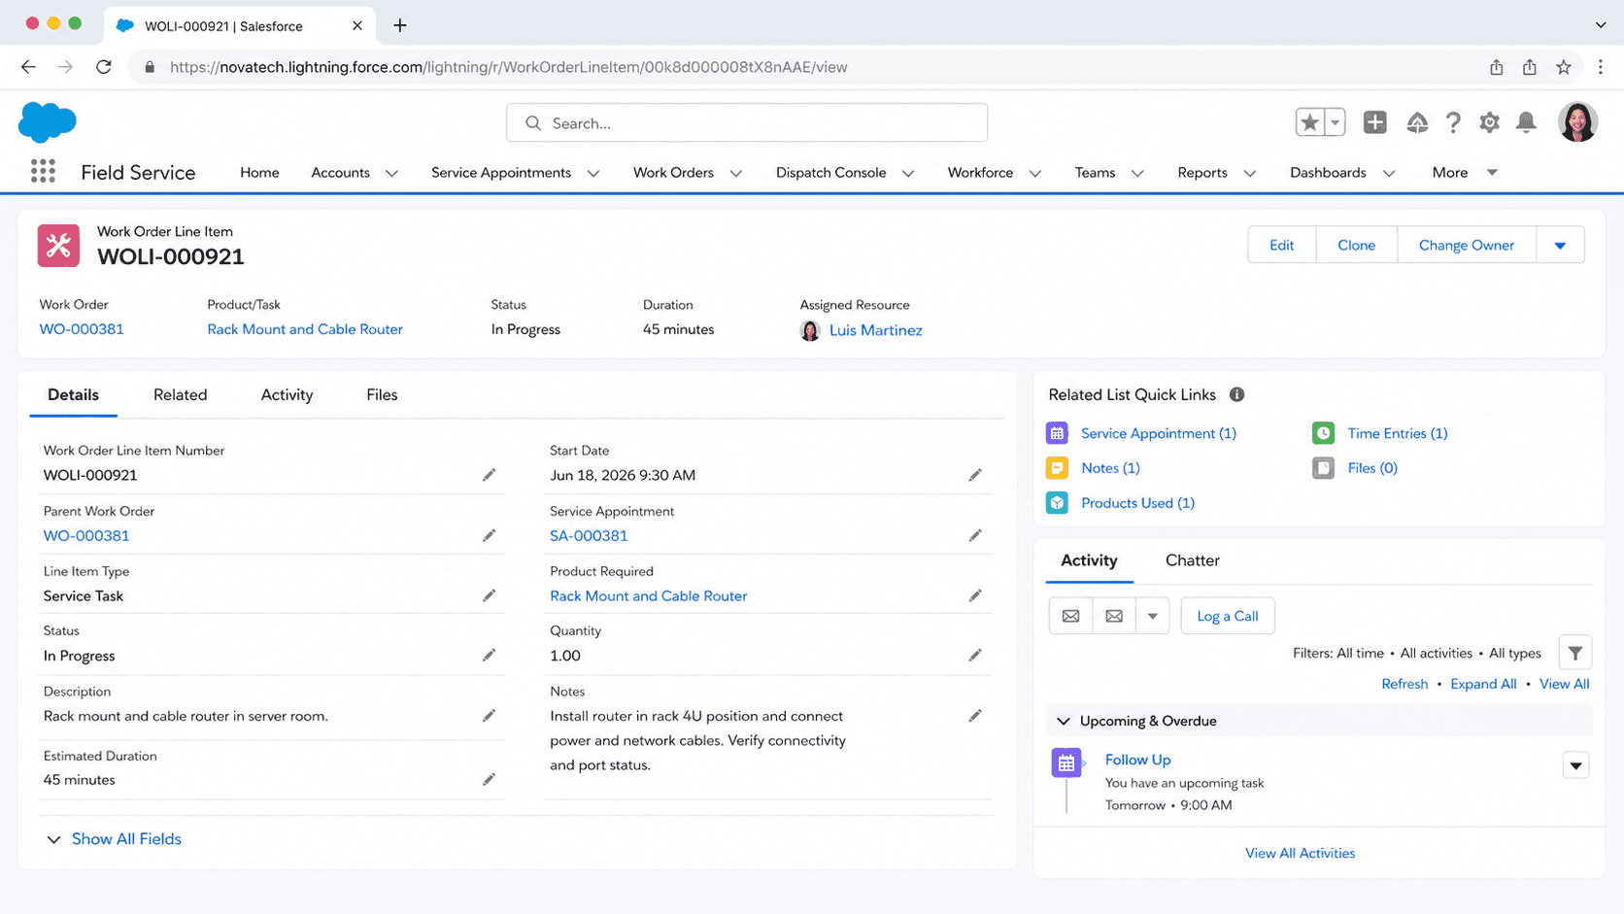Switch to the Files tab
The height and width of the screenshot is (914, 1624).
point(382,394)
